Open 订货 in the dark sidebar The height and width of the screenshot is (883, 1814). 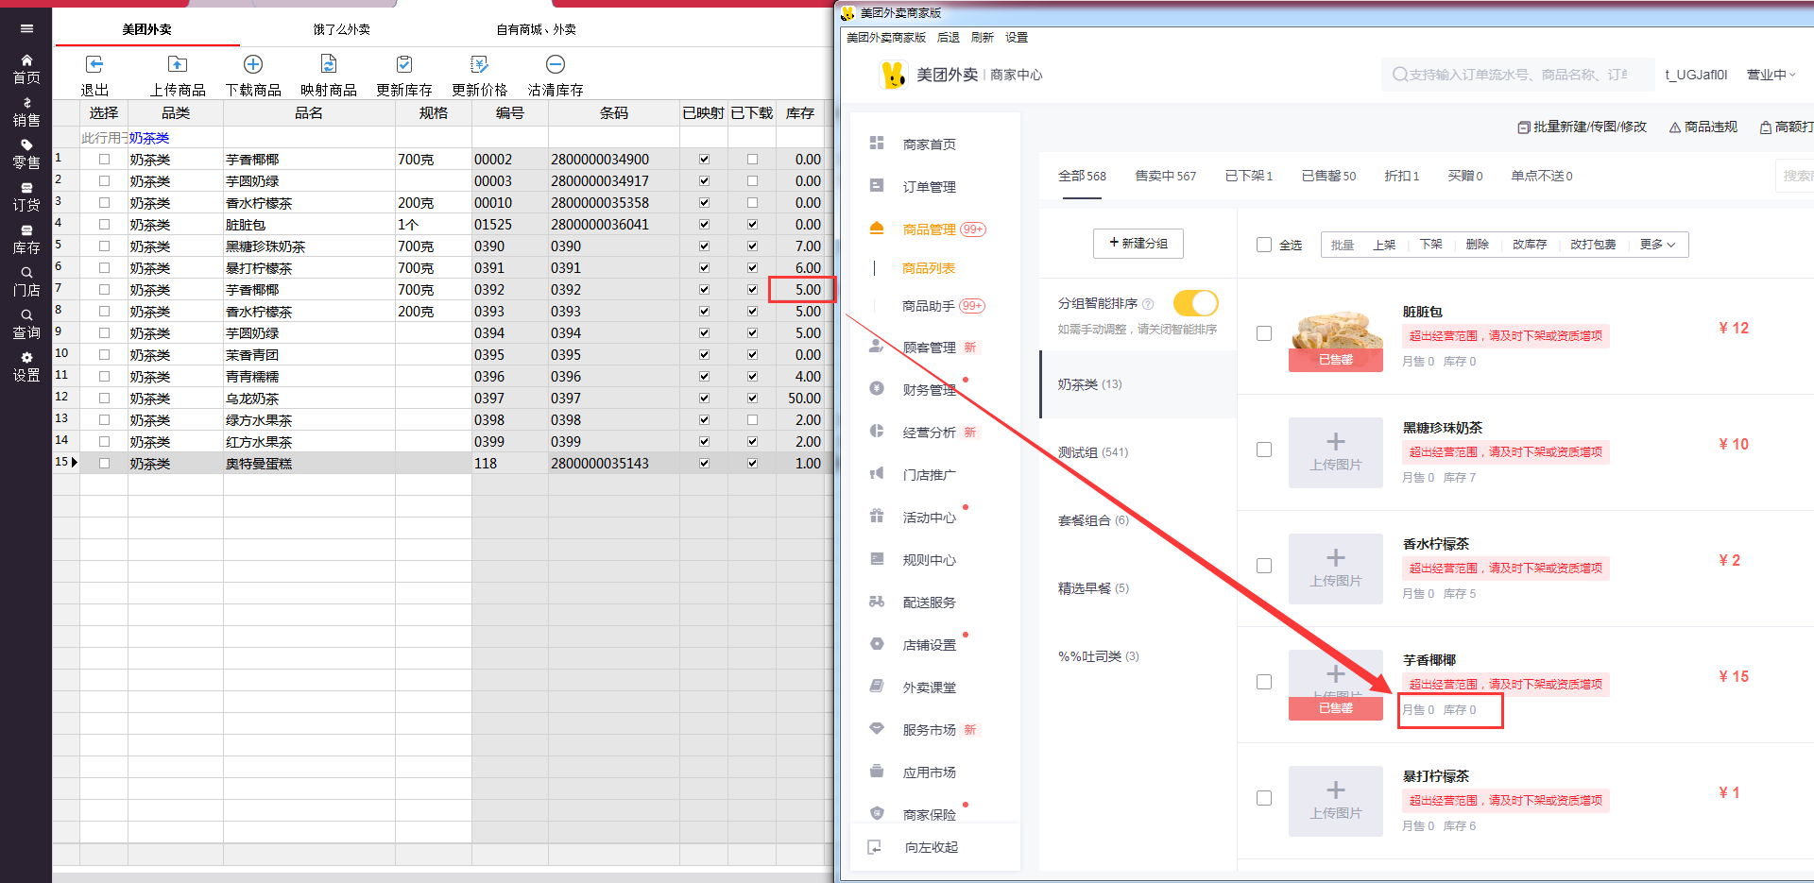click(x=26, y=197)
